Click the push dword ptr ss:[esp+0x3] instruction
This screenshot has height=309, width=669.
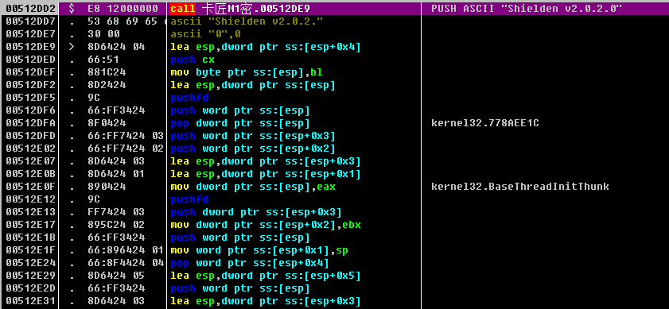click(x=256, y=211)
